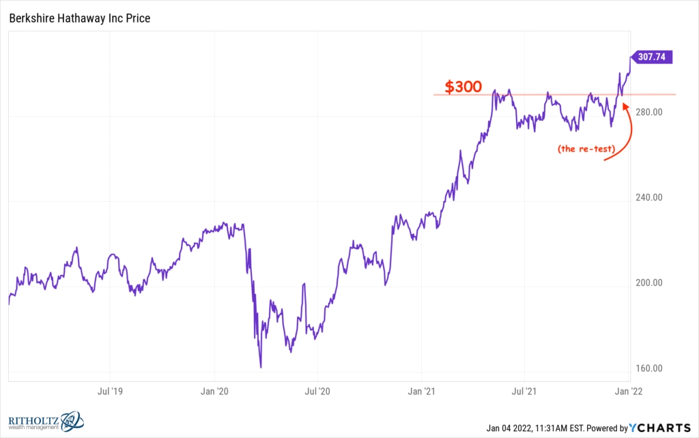The height and width of the screenshot is (438, 699).
Task: Click the 200.00 price axis label
Action: (x=649, y=283)
